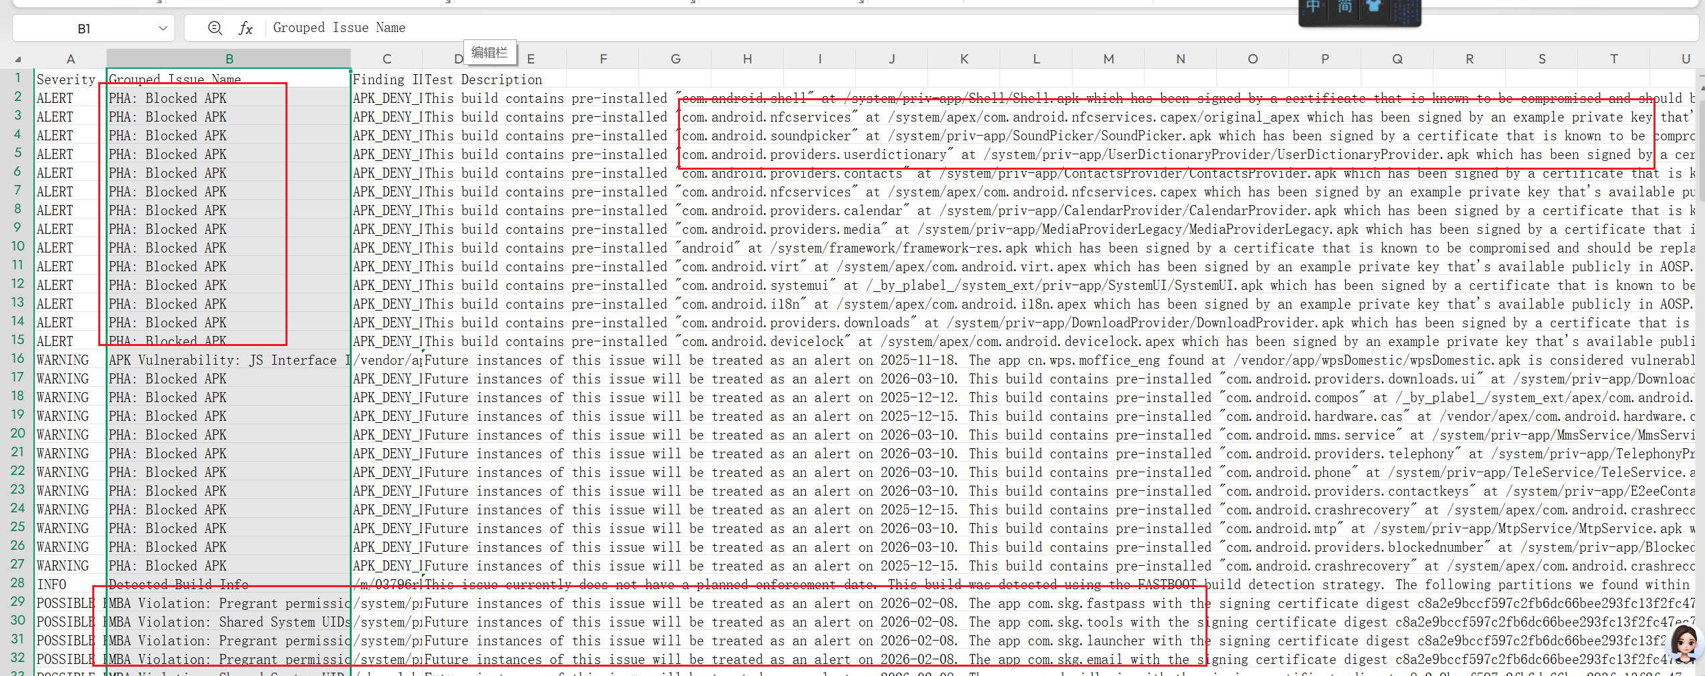This screenshot has width=1705, height=676.
Task: Click the magnifier zoom icon in formula bar
Action: 215,28
